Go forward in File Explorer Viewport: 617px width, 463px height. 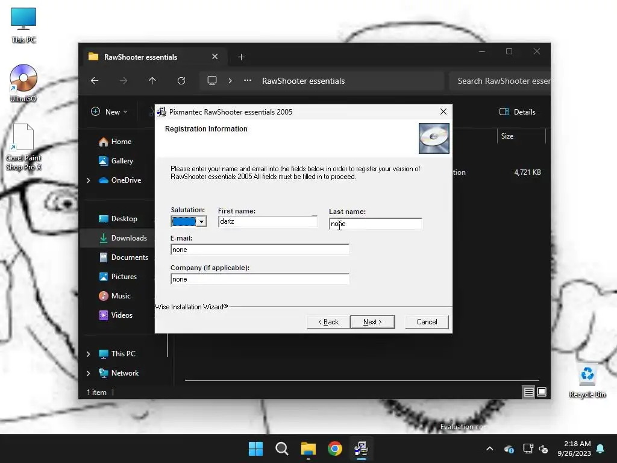[x=124, y=81]
